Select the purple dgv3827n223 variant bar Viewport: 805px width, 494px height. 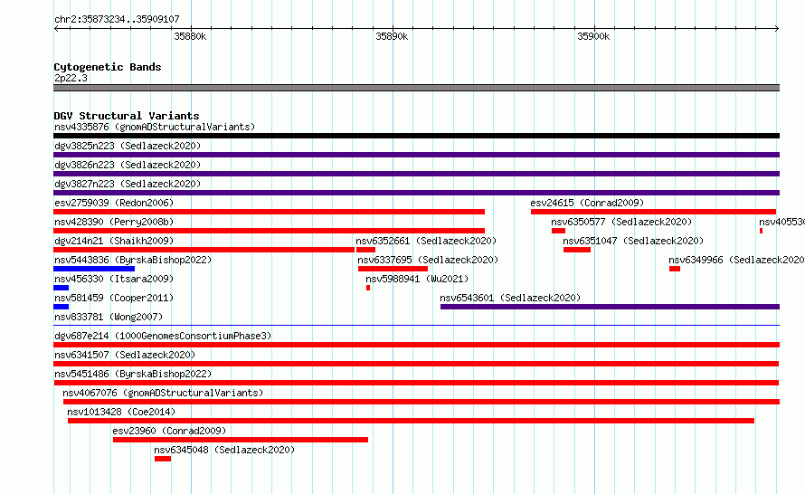(x=416, y=193)
